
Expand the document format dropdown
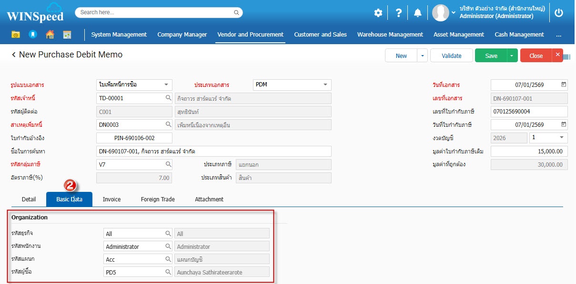(x=166, y=85)
